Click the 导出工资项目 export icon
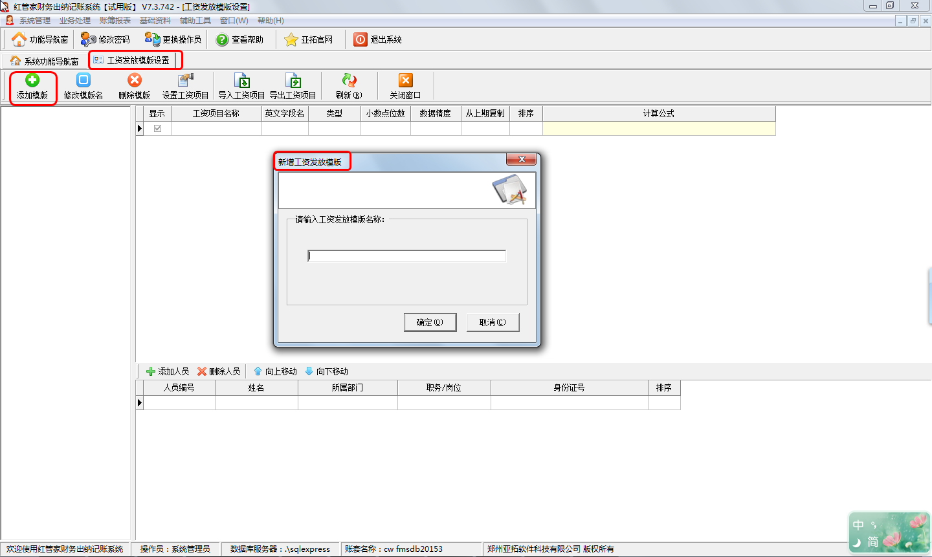 (x=293, y=81)
